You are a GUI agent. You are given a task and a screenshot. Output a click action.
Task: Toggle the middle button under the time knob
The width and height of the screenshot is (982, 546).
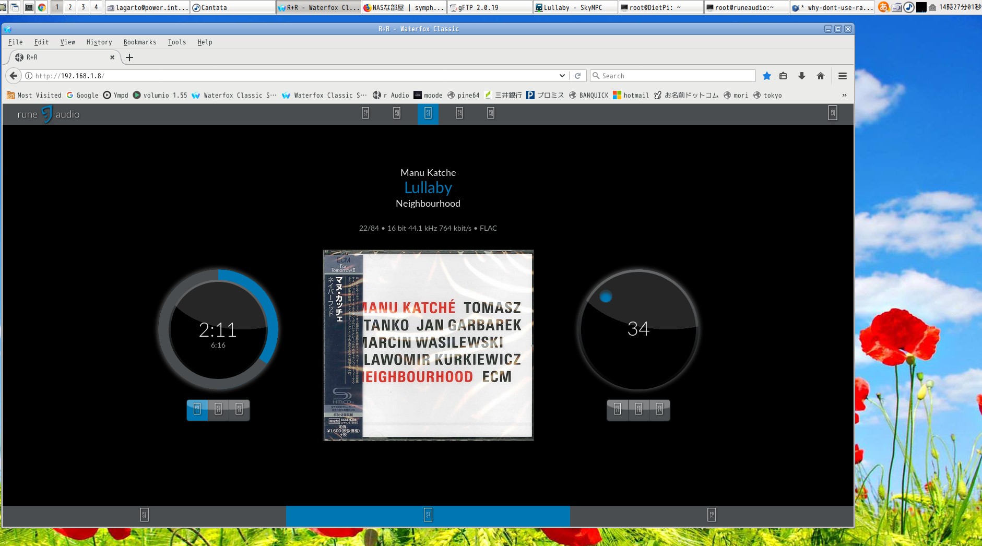click(x=218, y=410)
